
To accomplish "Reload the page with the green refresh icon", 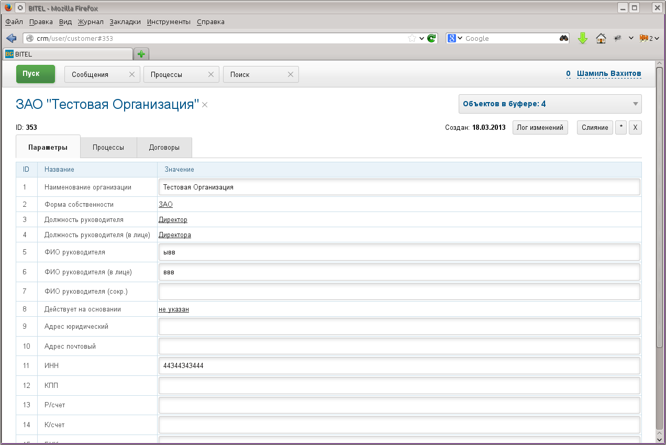I will click(431, 38).
